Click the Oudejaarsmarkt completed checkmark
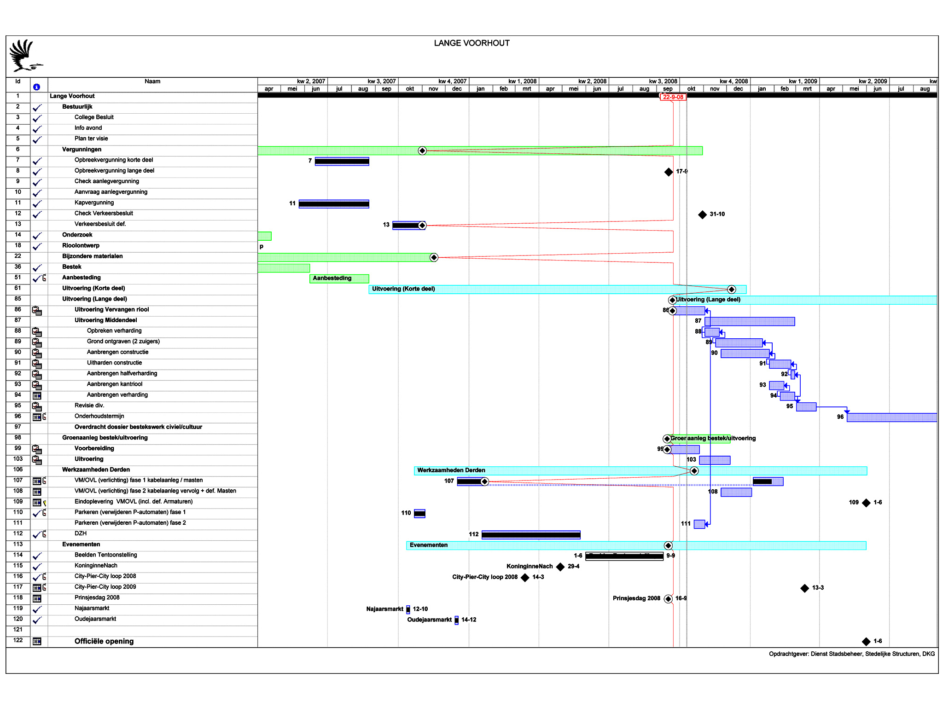This screenshot has height=707, width=943. 37,620
